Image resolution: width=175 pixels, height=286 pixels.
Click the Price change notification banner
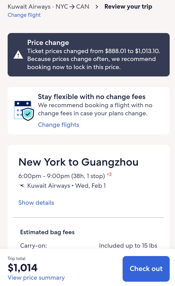89,54
